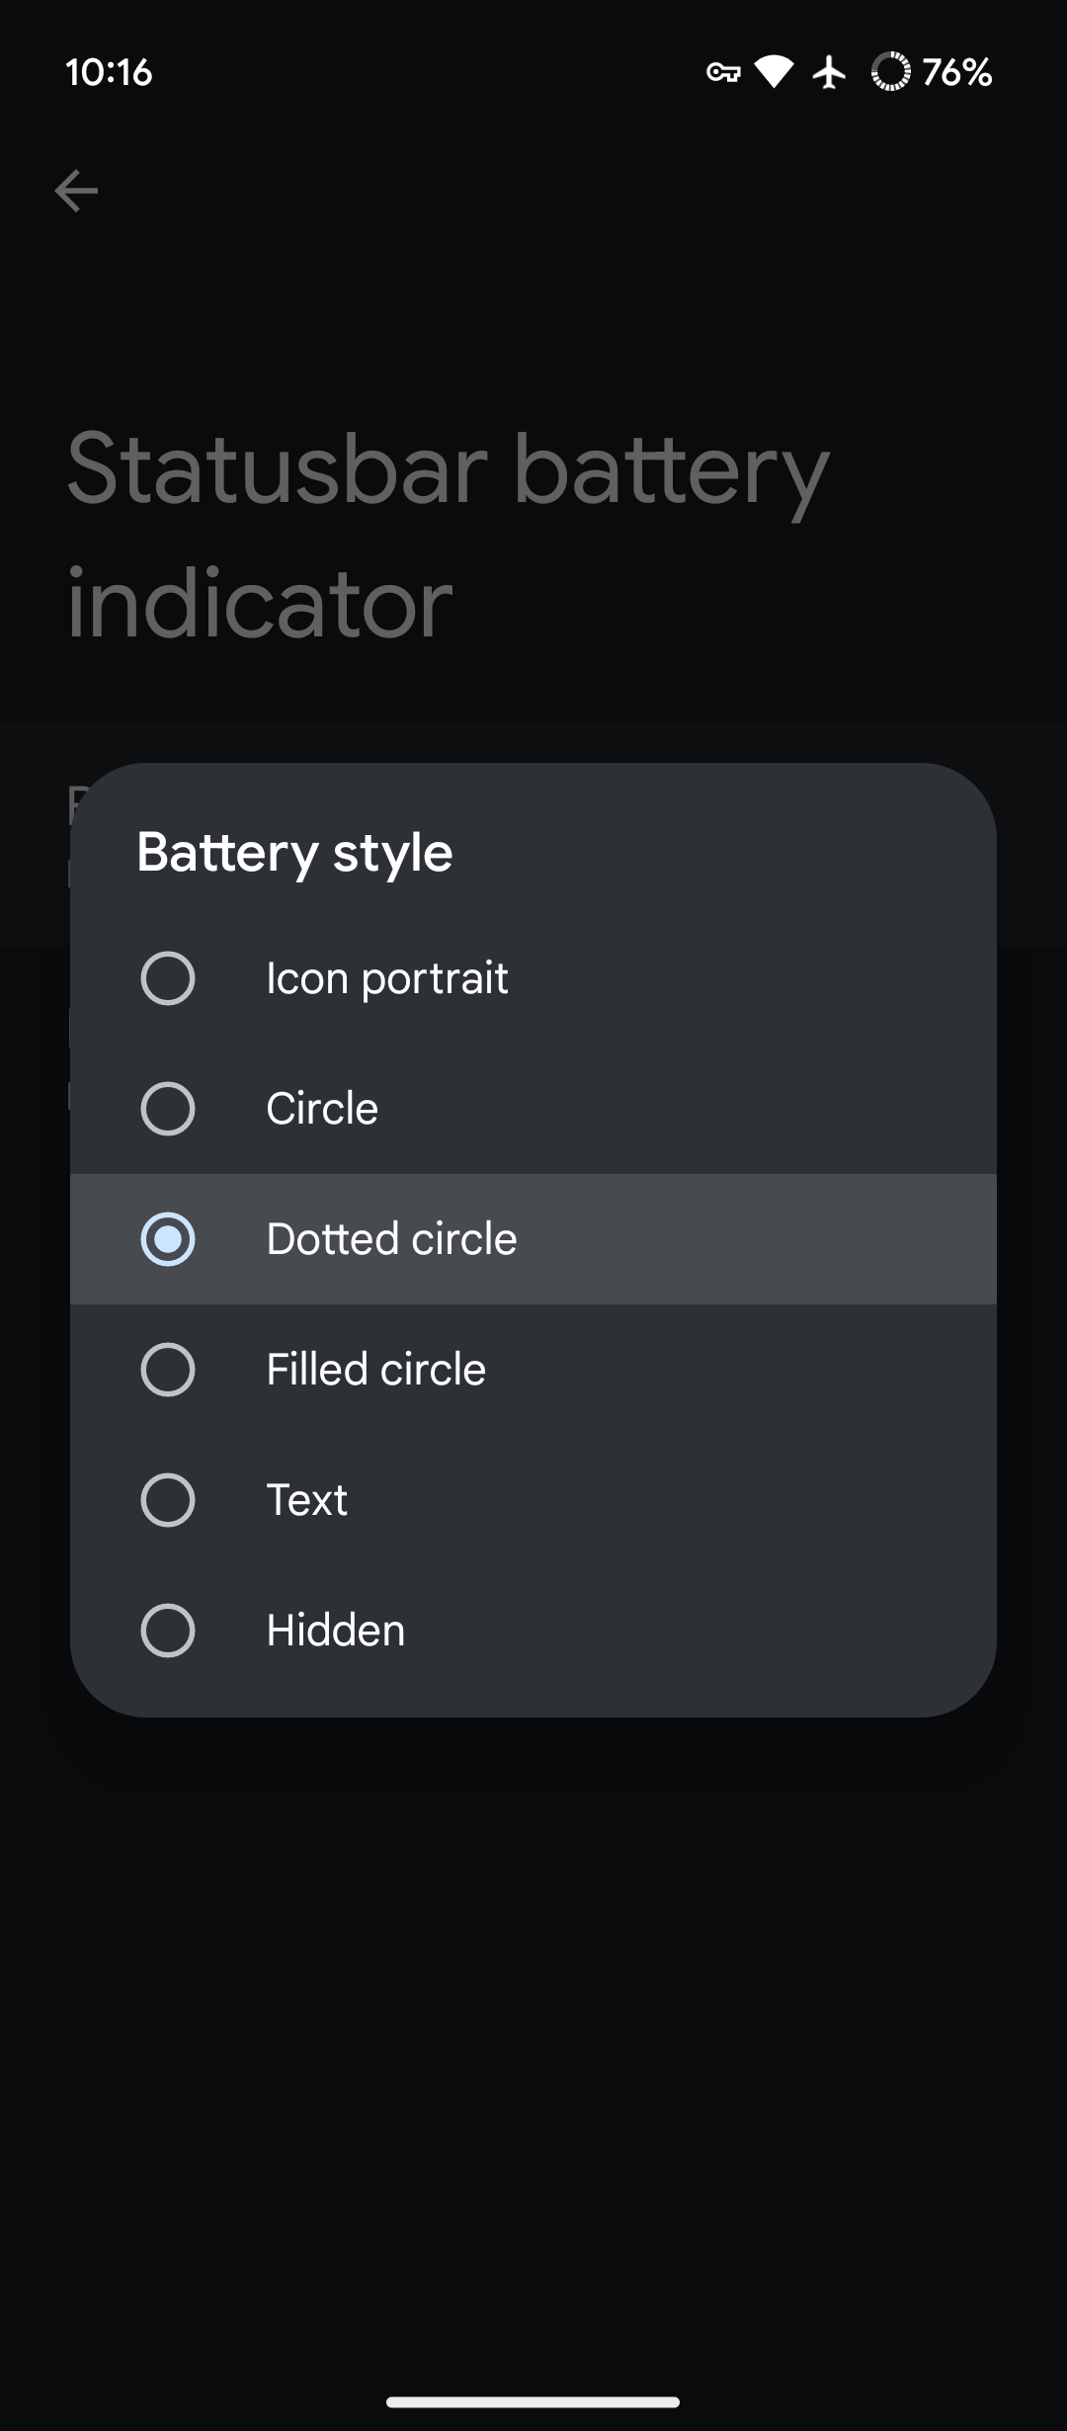Screen dimensions: 1067x2431
Task: Choose the "Icon portrait" label option
Action: 387,978
